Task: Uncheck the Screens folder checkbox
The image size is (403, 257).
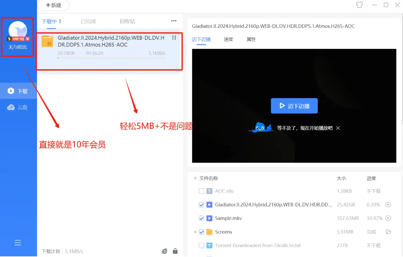Action: (x=201, y=232)
